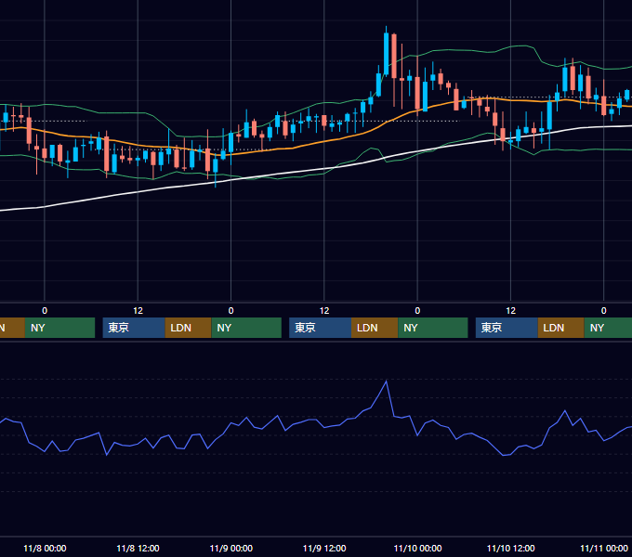The width and height of the screenshot is (632, 557).
Task: Click the 11/11 00:00 date label
Action: [604, 548]
